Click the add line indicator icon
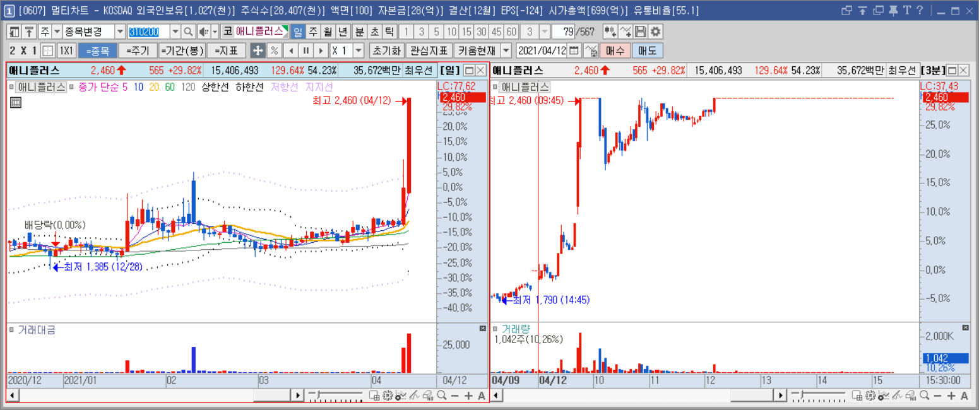This screenshot has width=979, height=410. tap(626, 32)
